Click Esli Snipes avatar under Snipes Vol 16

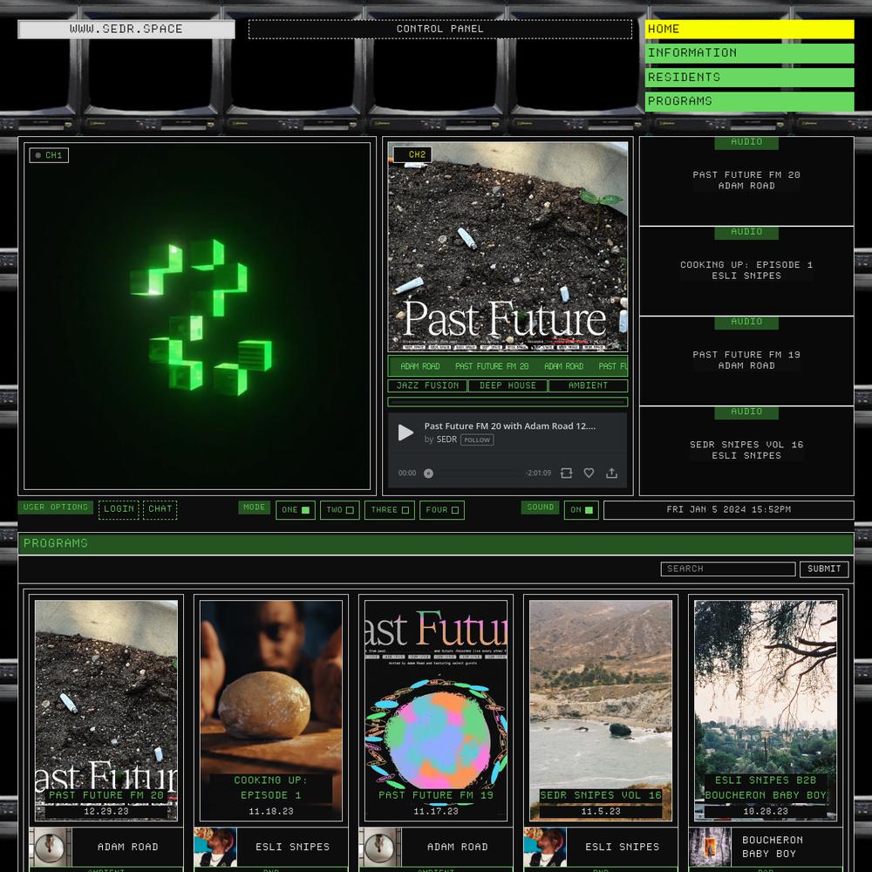point(545,847)
